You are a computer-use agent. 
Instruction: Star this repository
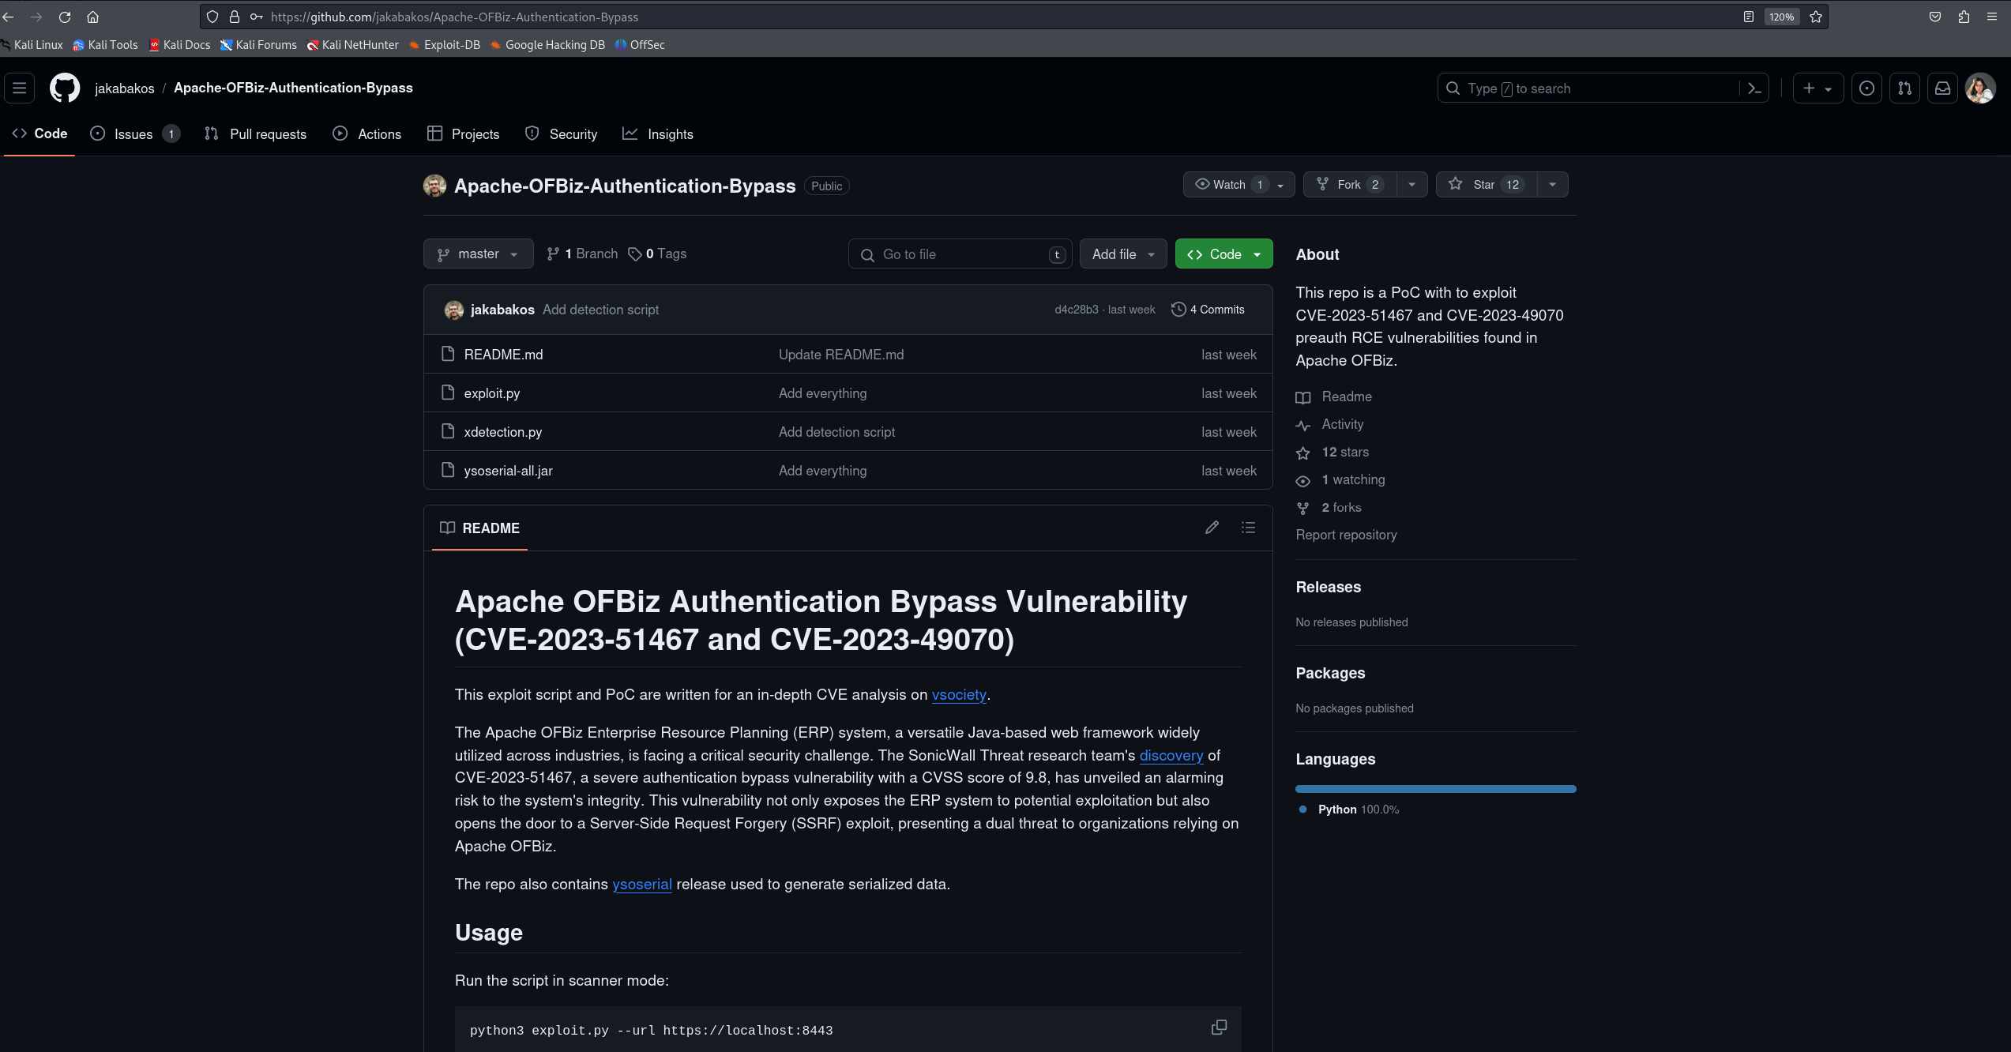click(1485, 185)
